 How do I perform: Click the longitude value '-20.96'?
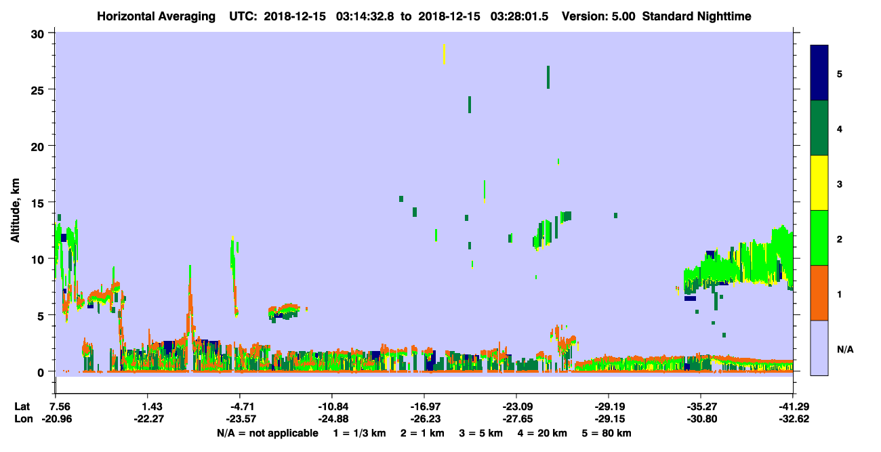click(x=56, y=419)
